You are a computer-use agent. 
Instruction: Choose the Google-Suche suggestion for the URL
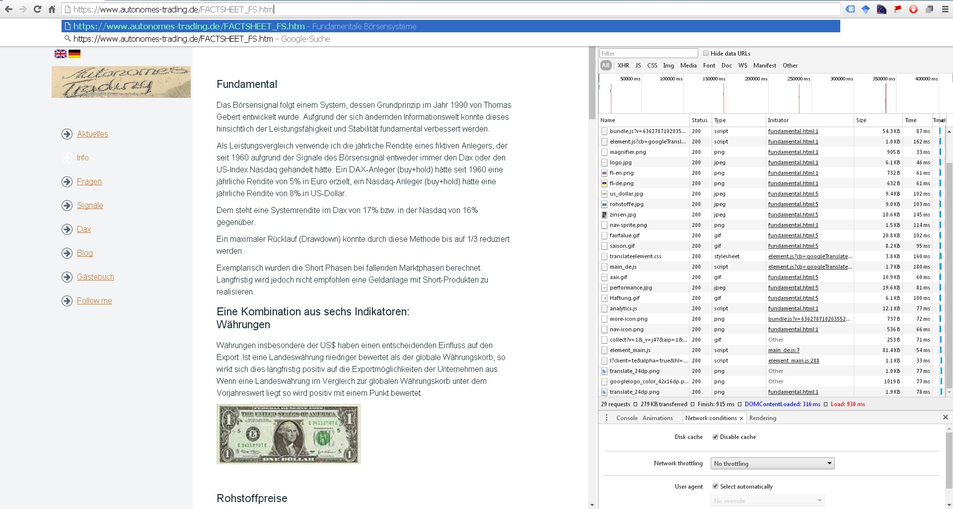451,39
